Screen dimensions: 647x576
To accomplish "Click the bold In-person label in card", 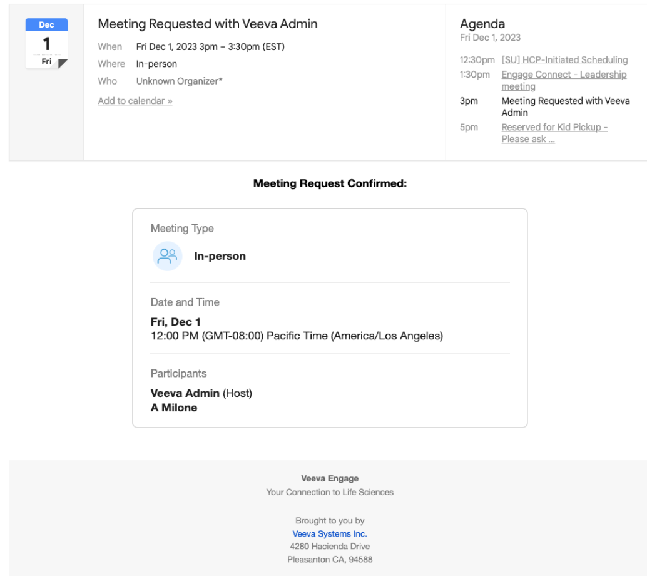I will click(220, 256).
